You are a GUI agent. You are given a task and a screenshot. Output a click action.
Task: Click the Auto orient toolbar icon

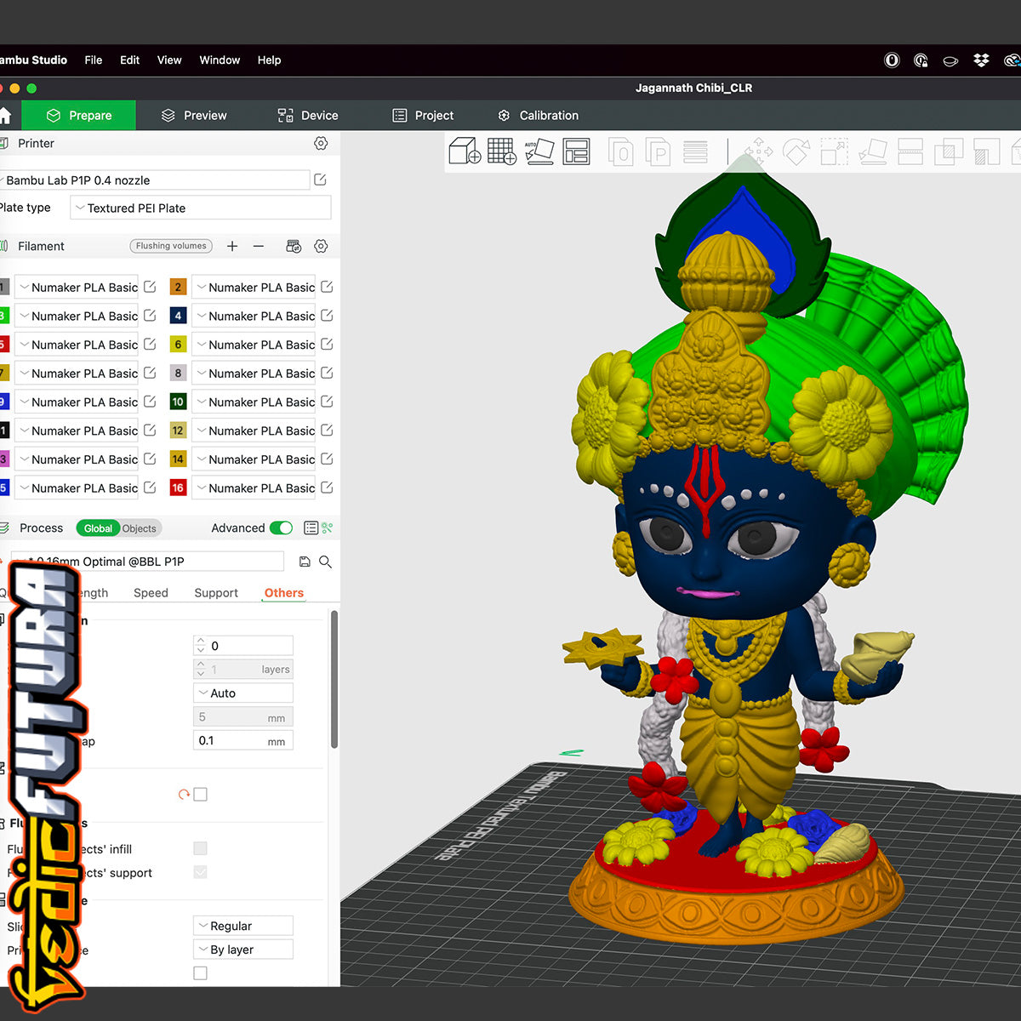coord(539,151)
